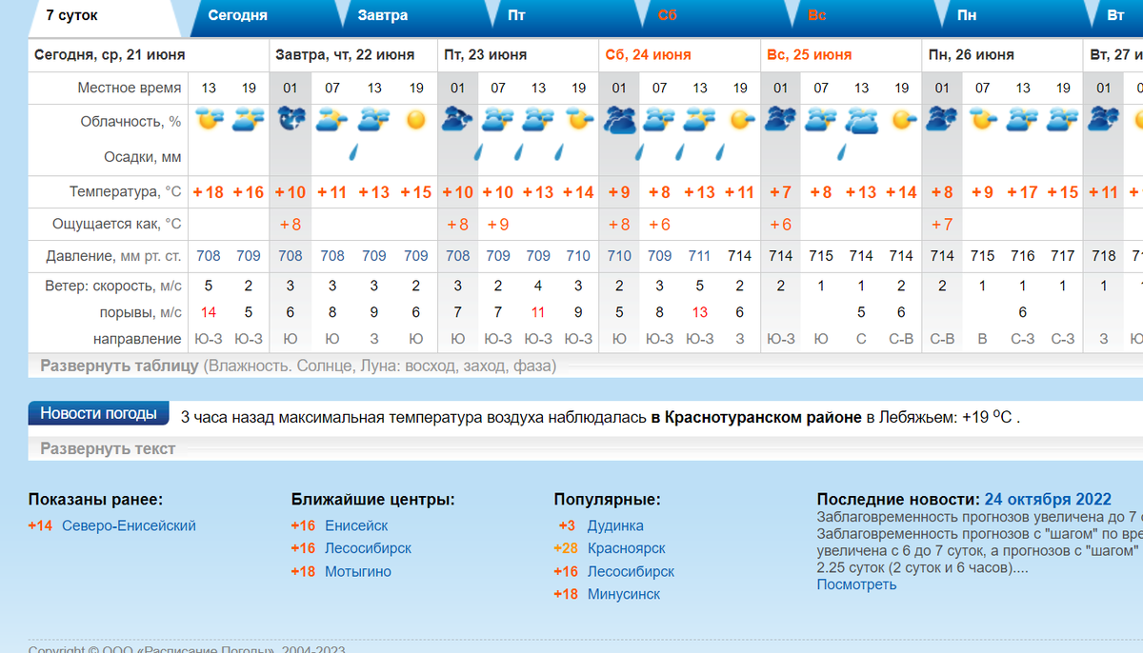Click the '+18' temperature cell for today

[208, 192]
